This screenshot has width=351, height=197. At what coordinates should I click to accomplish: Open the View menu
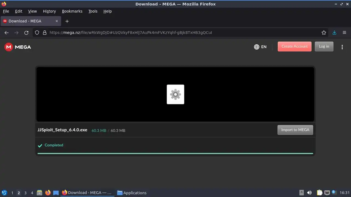(32, 11)
